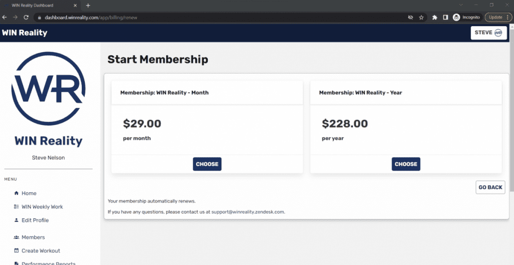The image size is (514, 265).
Task: Click the Steve Nelson name in sidebar
Action: point(49,158)
